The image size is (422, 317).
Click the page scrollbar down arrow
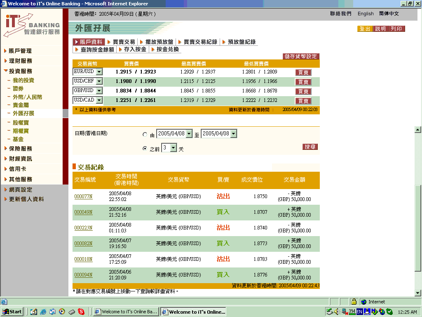tap(418, 293)
